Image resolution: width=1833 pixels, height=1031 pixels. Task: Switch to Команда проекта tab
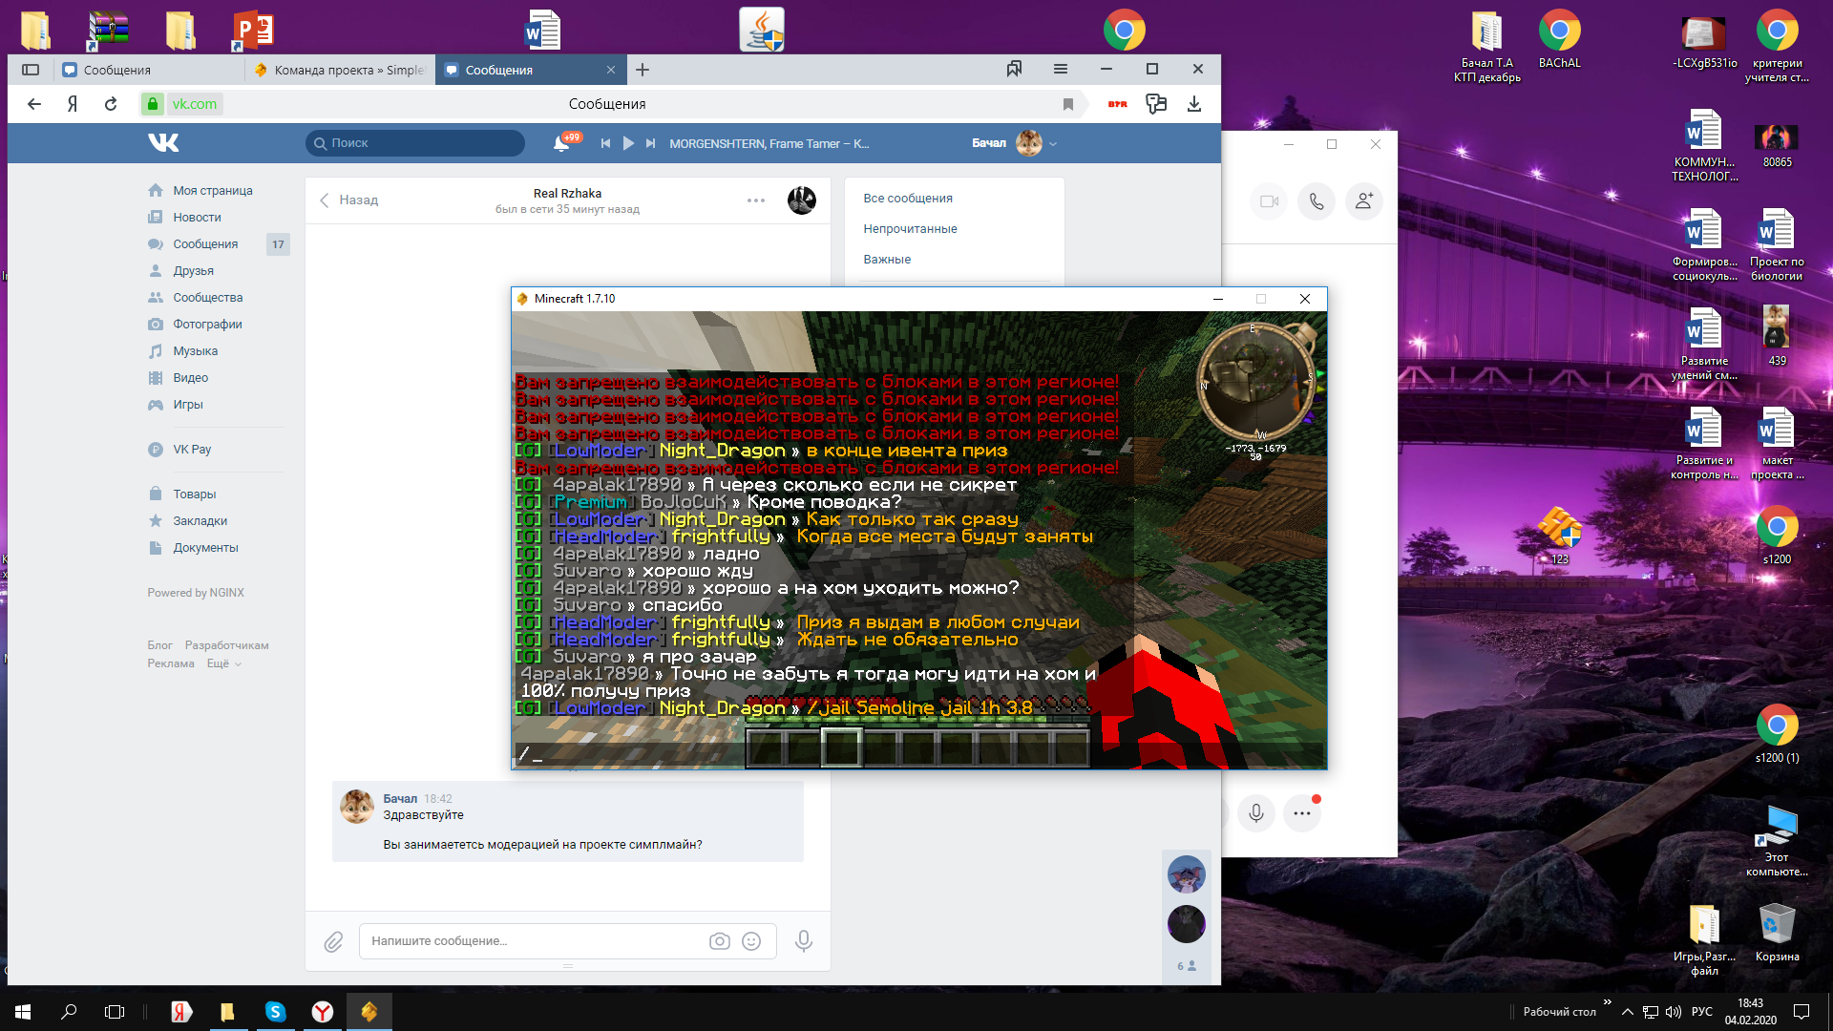tap(340, 70)
